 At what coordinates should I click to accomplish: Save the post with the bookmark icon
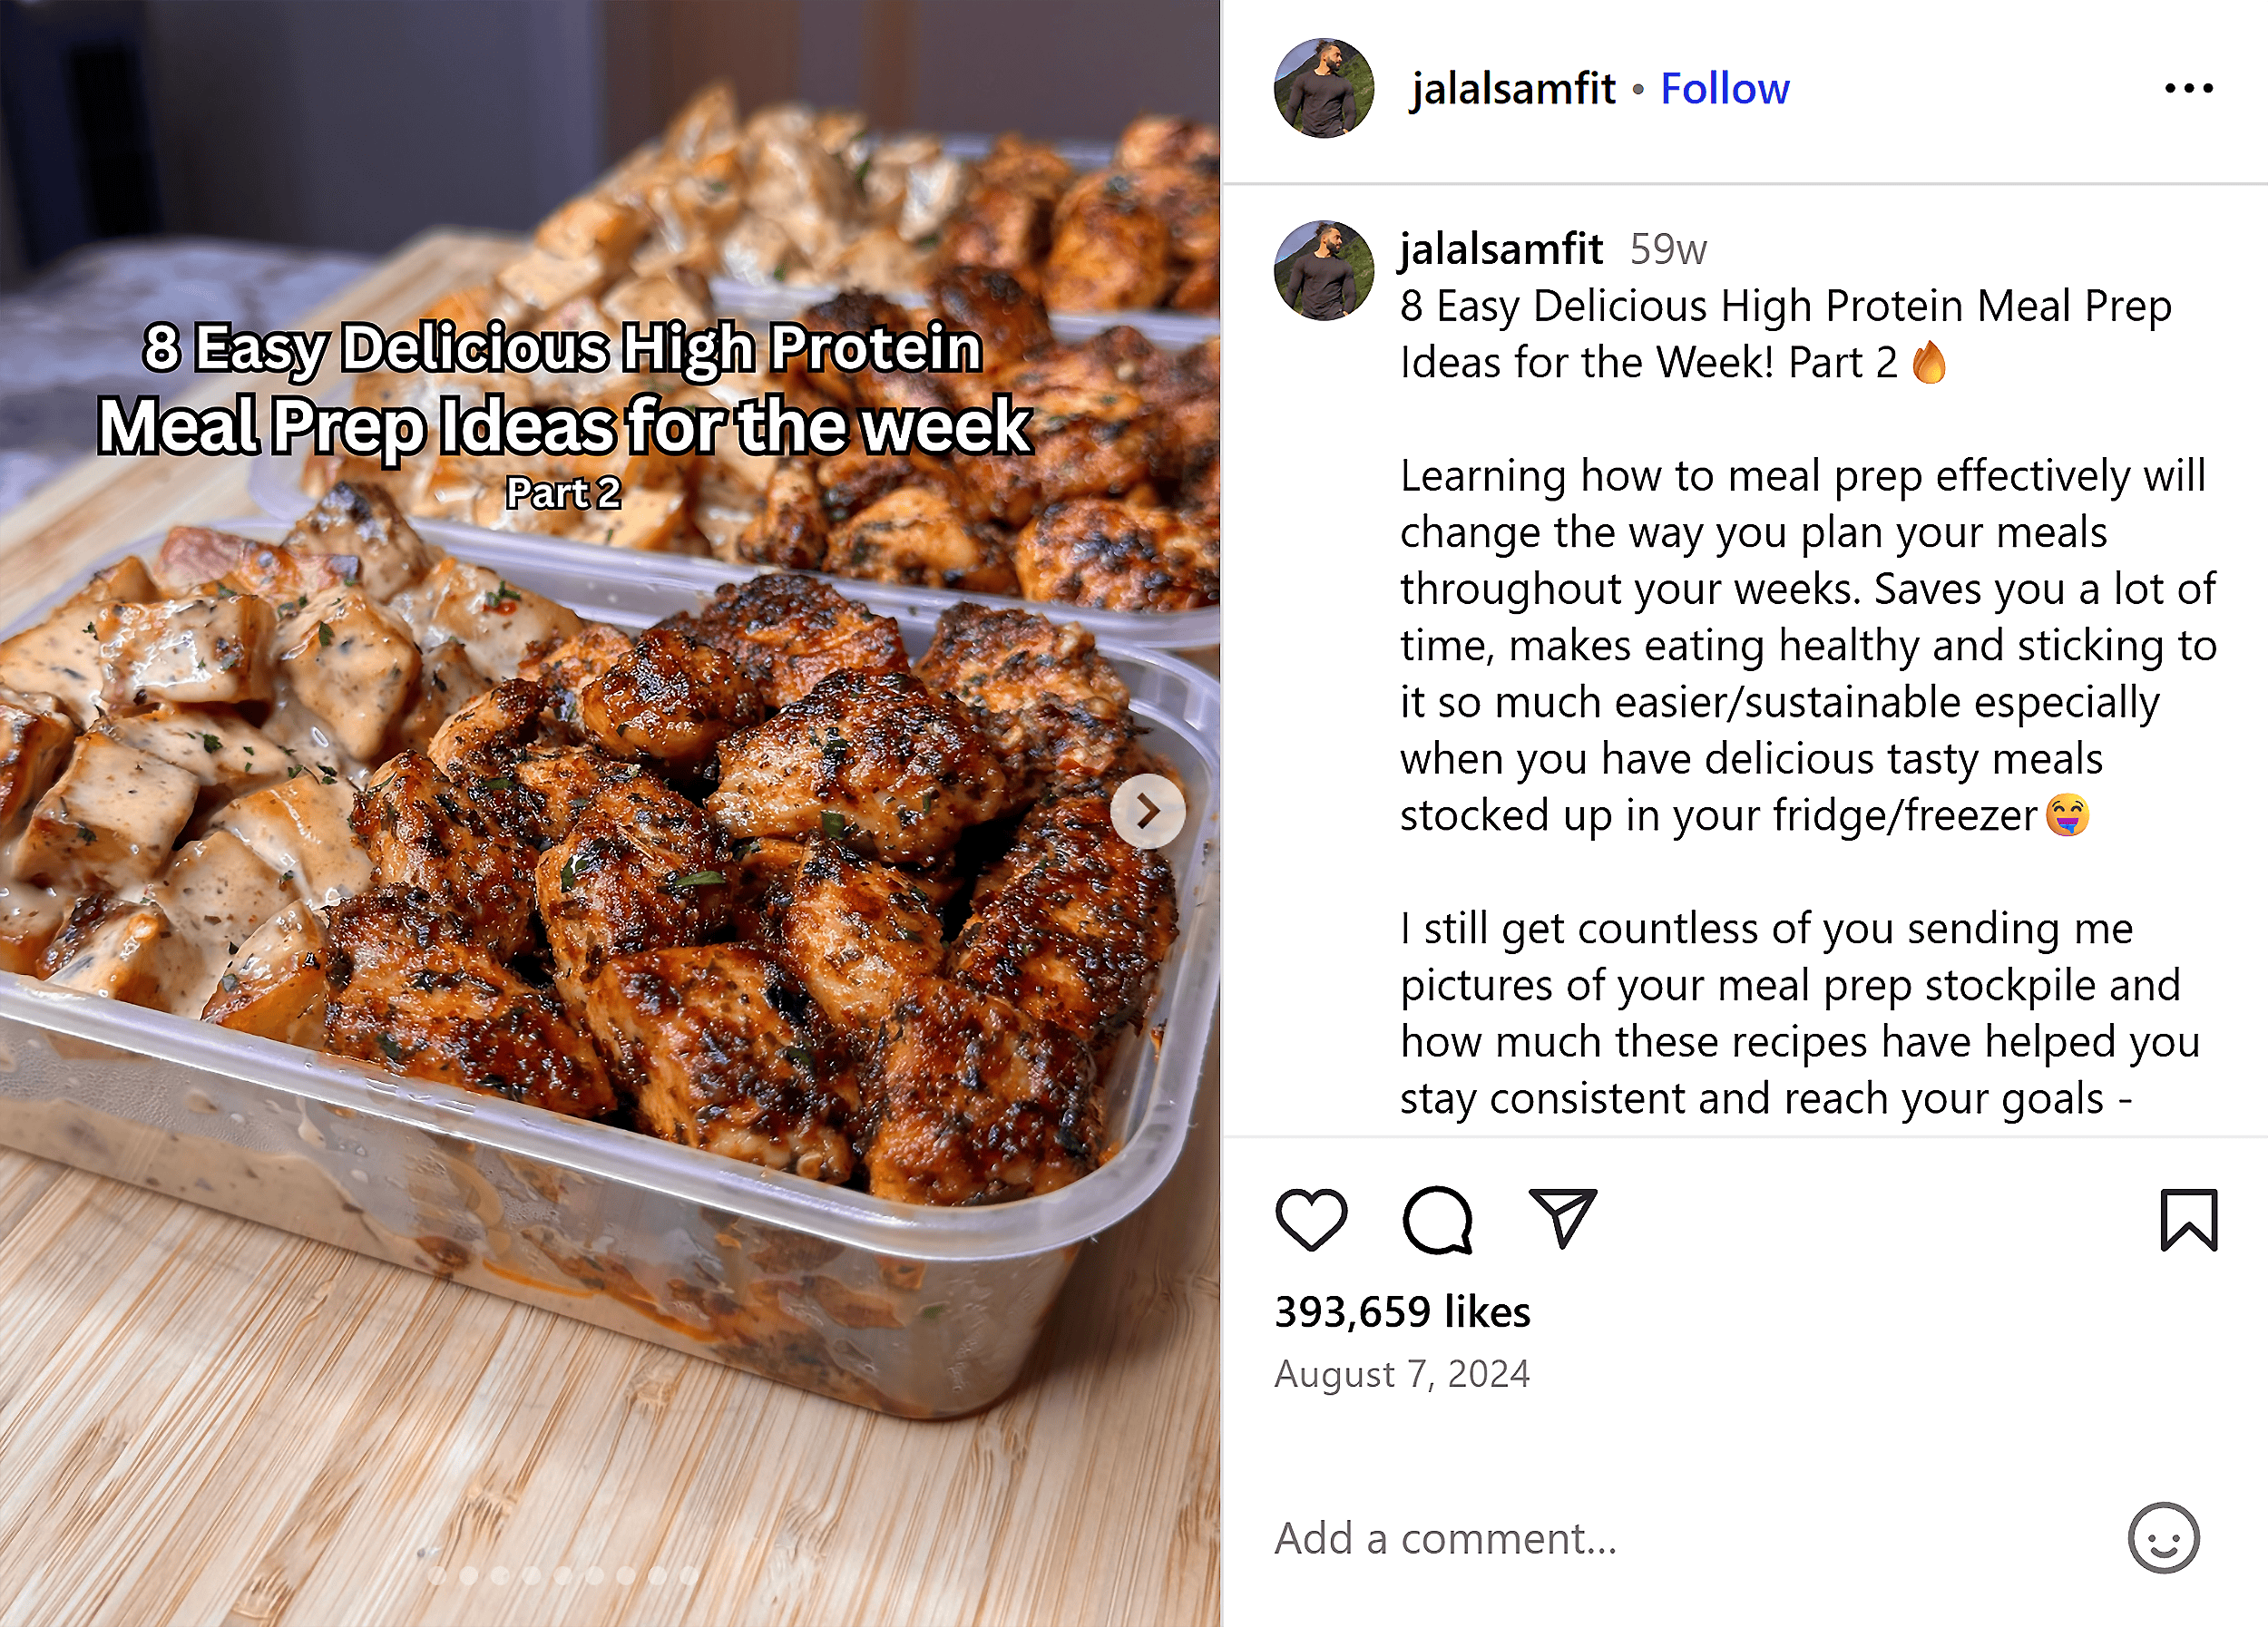(2188, 1223)
